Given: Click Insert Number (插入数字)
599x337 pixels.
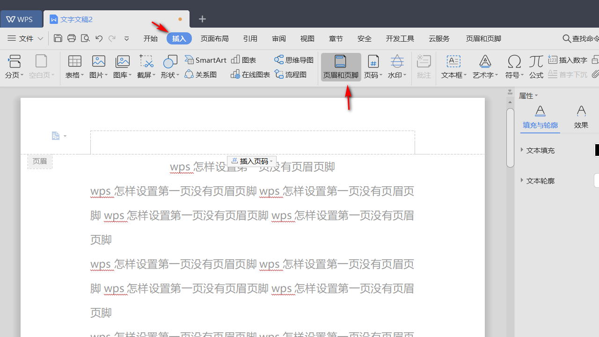Looking at the screenshot, I should click(x=568, y=60).
